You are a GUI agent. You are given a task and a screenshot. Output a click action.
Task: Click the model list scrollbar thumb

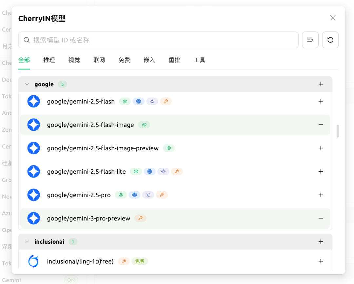(338, 131)
